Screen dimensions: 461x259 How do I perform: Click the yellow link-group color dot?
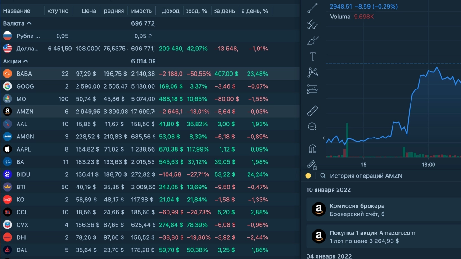(308, 176)
